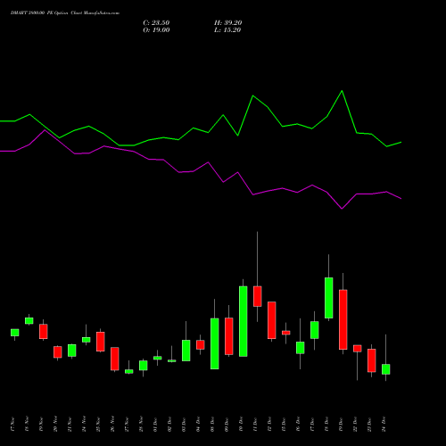446x446 pixels.
Task: Click the 24 Dec date label
Action: click(x=384, y=425)
